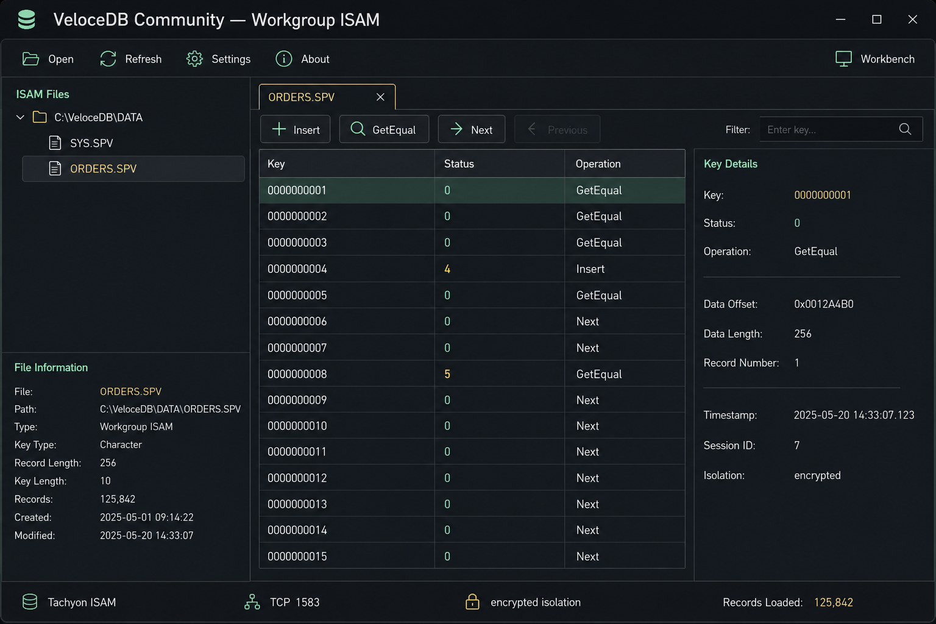This screenshot has height=624, width=936.
Task: Select row with key 0000000006
Action: pyautogui.click(x=472, y=321)
